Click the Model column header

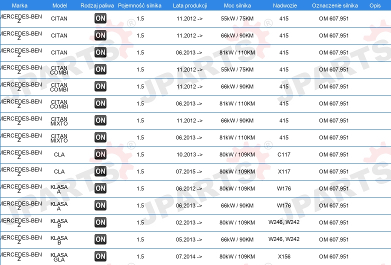click(x=59, y=5)
